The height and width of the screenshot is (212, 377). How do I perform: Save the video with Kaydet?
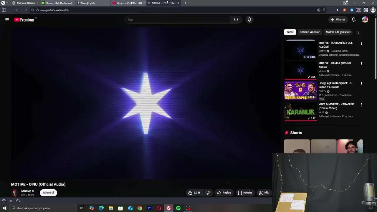[x=245, y=193]
